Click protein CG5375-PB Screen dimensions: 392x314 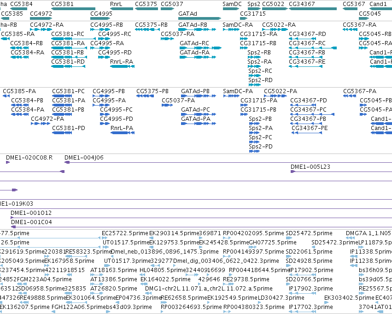coord(152,91)
